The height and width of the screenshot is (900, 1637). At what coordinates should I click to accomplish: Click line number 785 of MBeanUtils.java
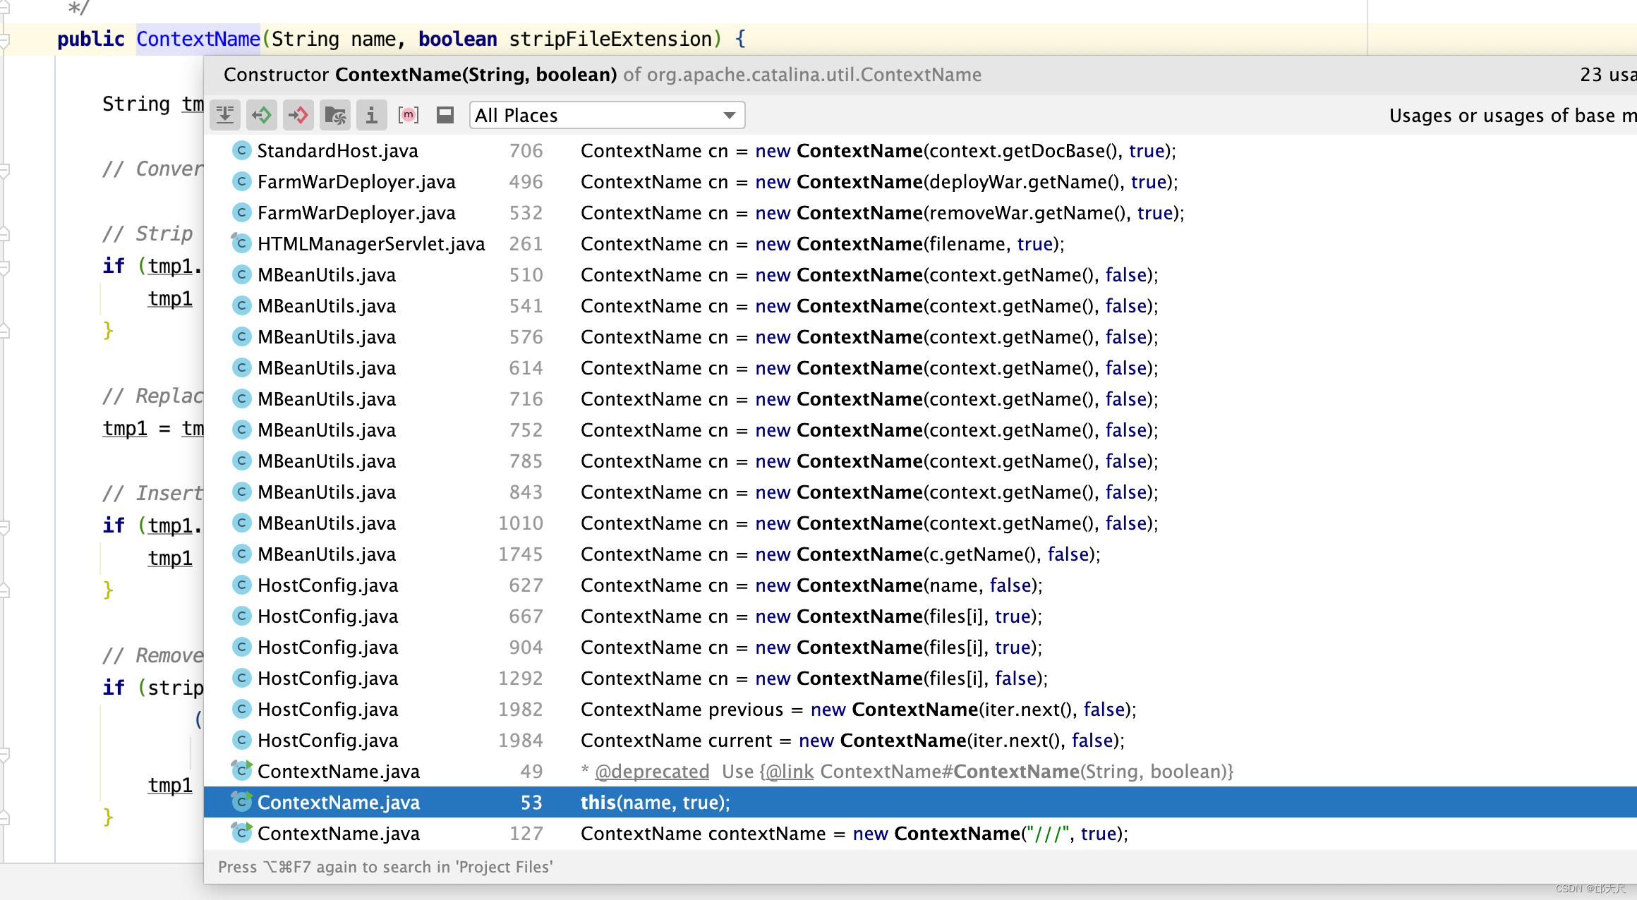[x=526, y=461]
